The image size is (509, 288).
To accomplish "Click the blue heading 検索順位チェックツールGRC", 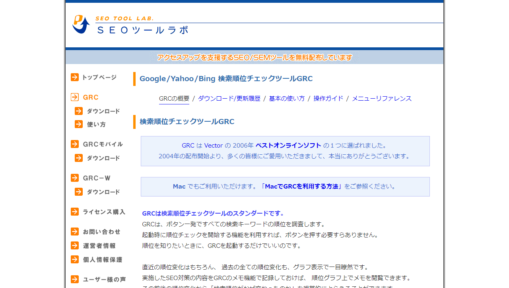I will point(187,122).
